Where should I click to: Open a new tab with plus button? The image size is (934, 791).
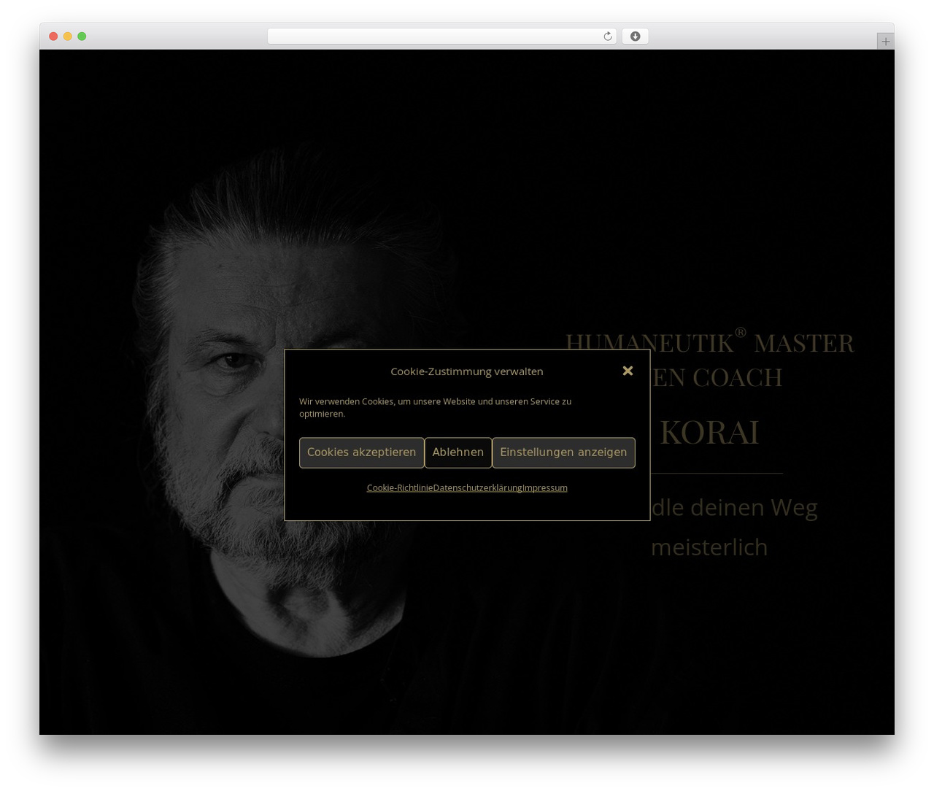click(886, 42)
